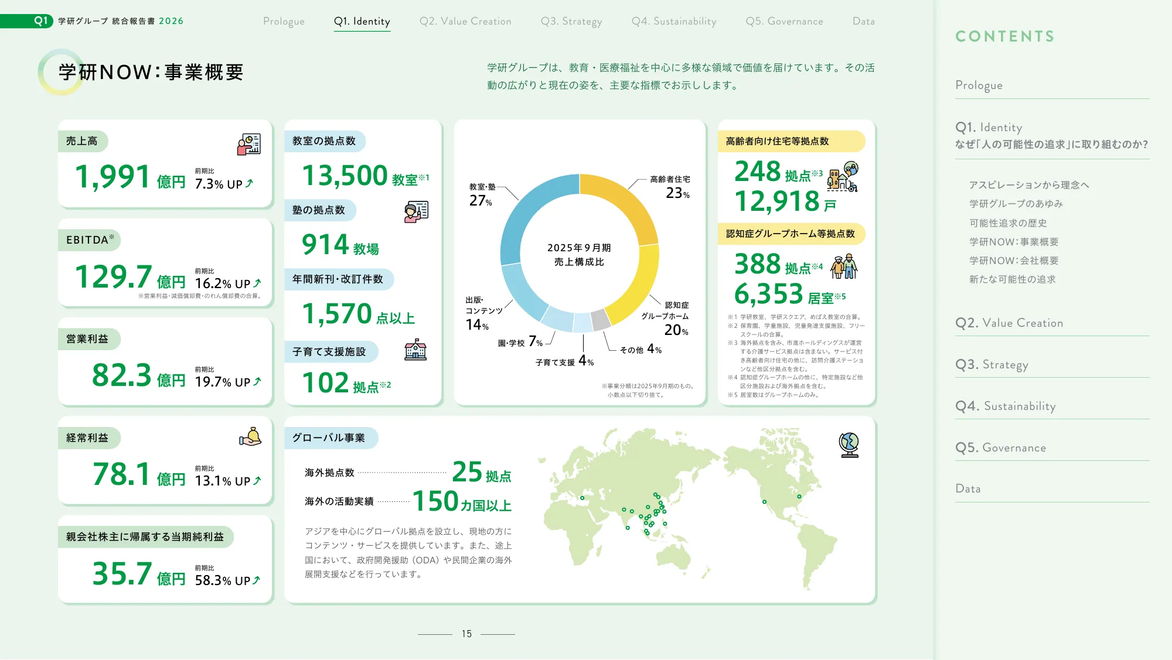The height and width of the screenshot is (660, 1172).
Task: Click Prologue in the CONTENTS sidebar
Action: click(x=979, y=85)
